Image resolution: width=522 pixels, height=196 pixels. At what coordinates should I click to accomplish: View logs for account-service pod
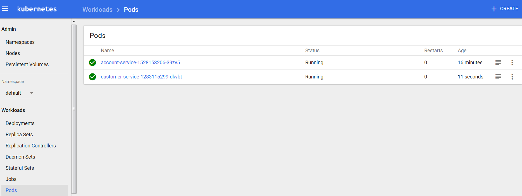[x=498, y=63]
